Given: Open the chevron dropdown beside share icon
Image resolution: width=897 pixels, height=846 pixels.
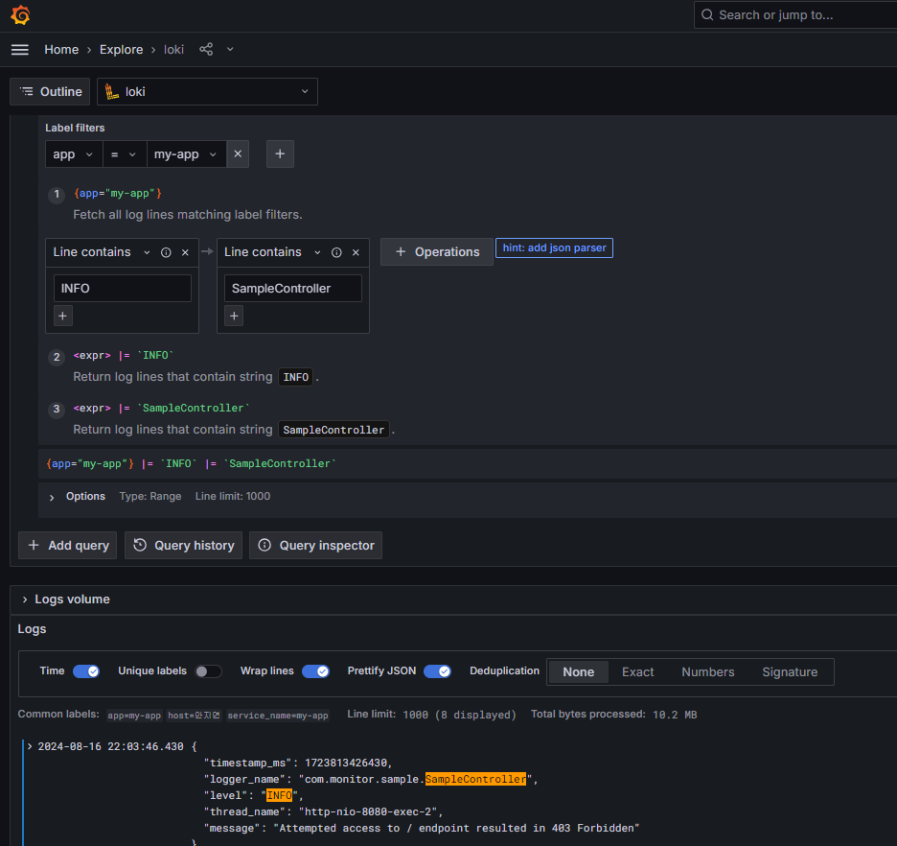Looking at the screenshot, I should pos(230,49).
